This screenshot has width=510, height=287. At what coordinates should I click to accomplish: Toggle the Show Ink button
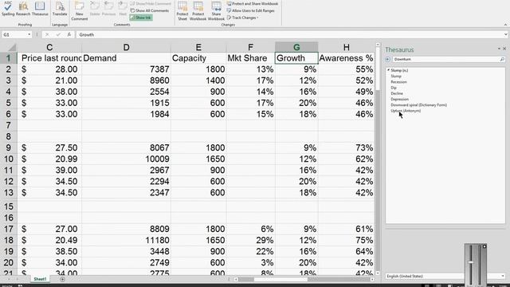(141, 18)
